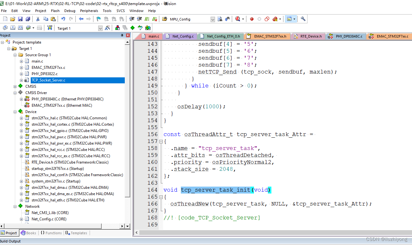Open debug button dropdown arrow
This screenshot has height=245, width=412.
243,19
